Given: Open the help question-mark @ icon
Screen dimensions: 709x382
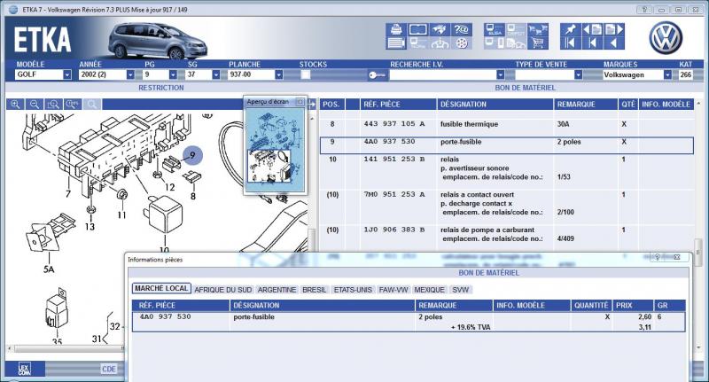Looking at the screenshot, I should (461, 30).
